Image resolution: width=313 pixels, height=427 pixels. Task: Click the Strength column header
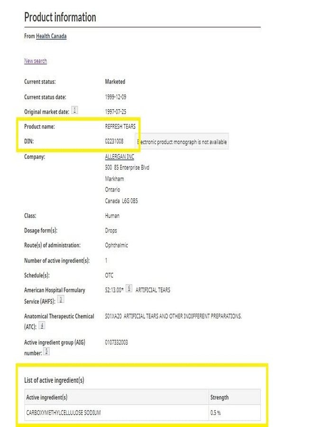pyautogui.click(x=235, y=397)
